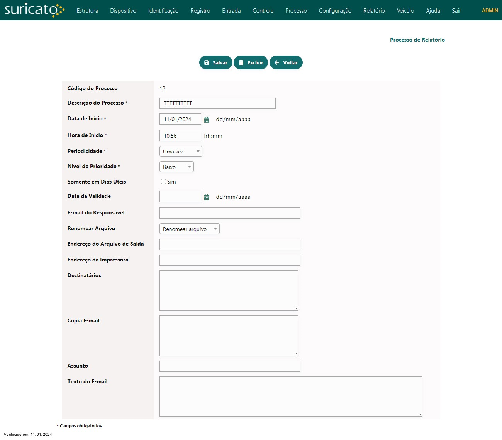Go back with the Voltar button
This screenshot has width=502, height=440.
click(x=286, y=62)
